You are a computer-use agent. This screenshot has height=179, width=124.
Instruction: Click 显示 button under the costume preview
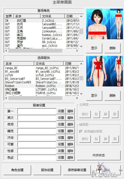(x=94, y=95)
